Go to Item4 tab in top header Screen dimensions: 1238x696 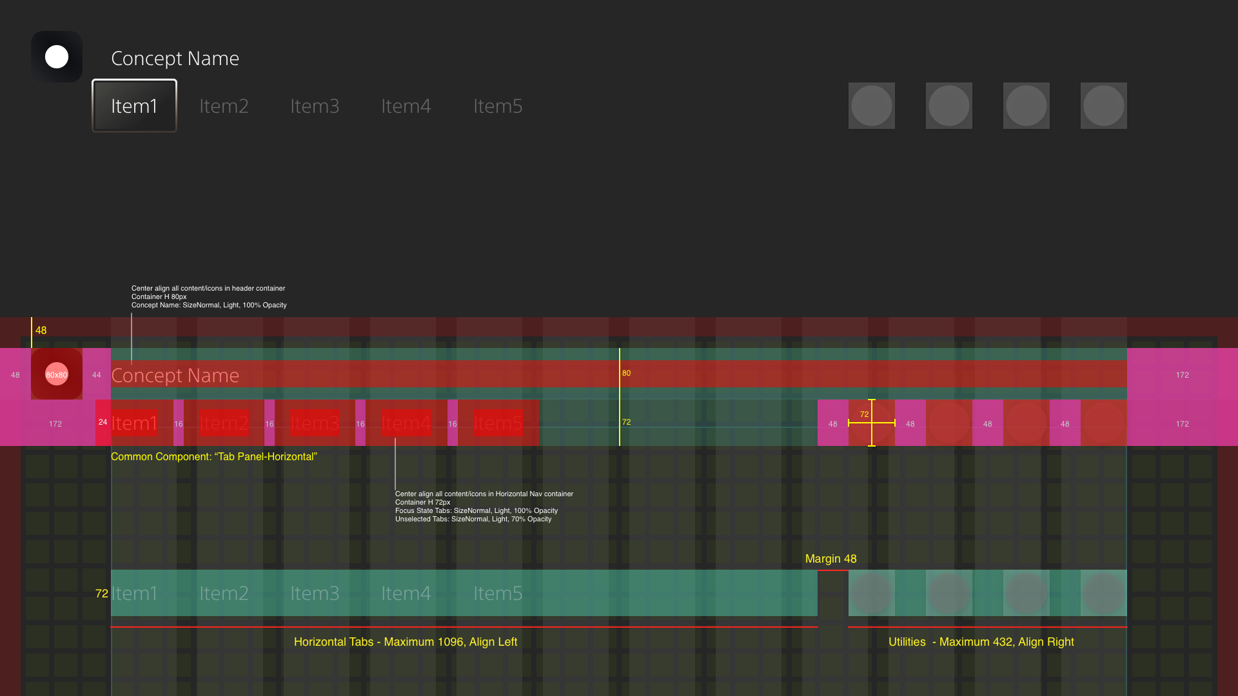click(x=406, y=106)
